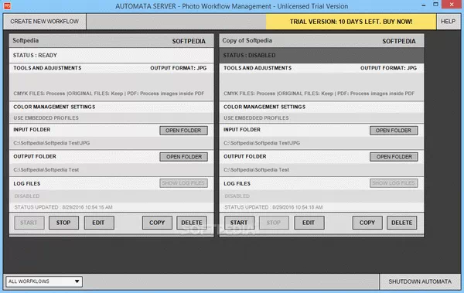Click 'USE EMBEDDED PROFILES' in Softpedia workflow
The width and height of the screenshot is (464, 293).
click(46, 118)
